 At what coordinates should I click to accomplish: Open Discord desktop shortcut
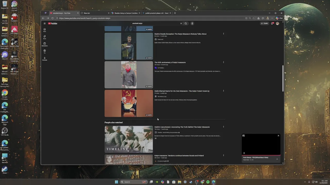point(5,55)
